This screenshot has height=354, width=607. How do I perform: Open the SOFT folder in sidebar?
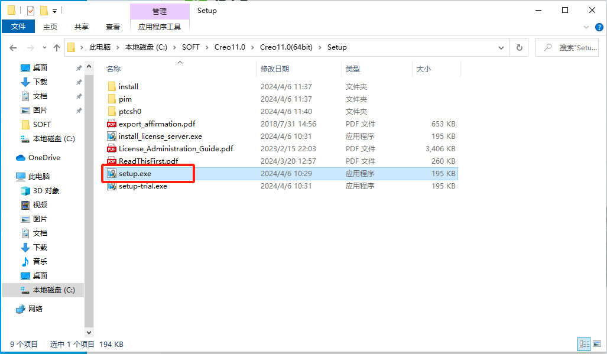pyautogui.click(x=42, y=125)
